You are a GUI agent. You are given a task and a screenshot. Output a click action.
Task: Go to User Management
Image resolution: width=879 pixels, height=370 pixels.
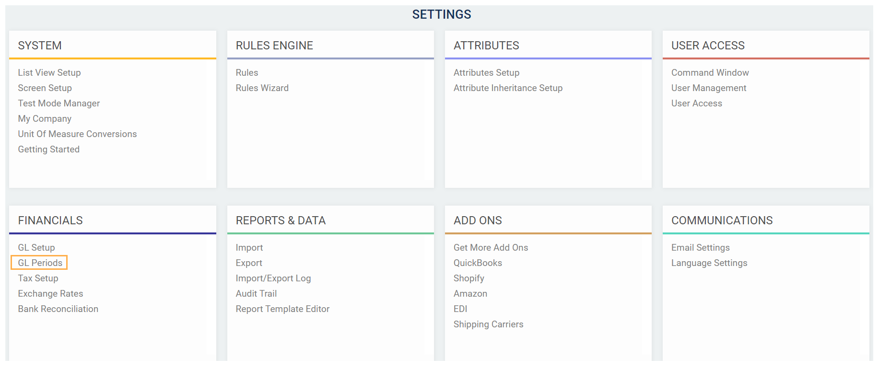tap(709, 88)
